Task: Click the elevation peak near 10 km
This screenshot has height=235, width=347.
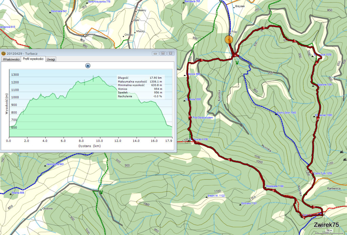Action: (x=98, y=77)
